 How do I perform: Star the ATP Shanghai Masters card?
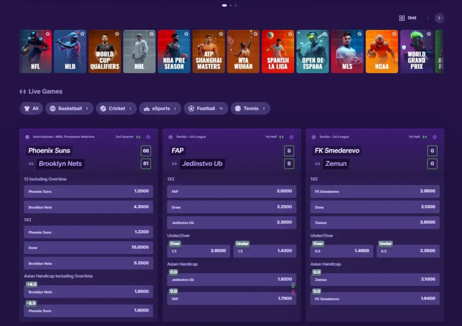[x=221, y=34]
